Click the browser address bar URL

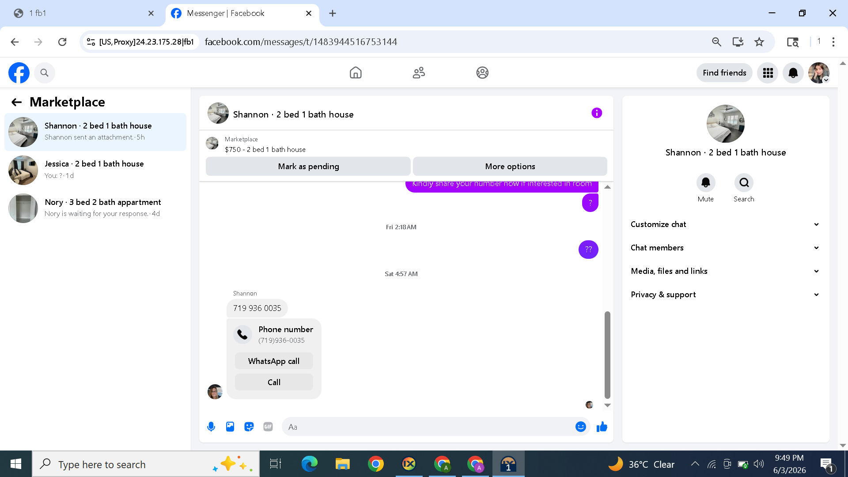pos(301,42)
